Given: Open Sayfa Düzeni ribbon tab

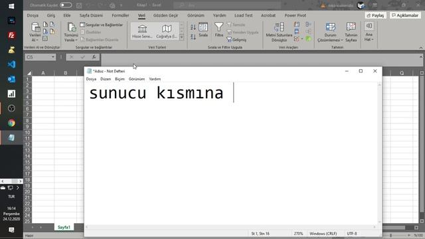Looking at the screenshot, I should [x=91, y=15].
